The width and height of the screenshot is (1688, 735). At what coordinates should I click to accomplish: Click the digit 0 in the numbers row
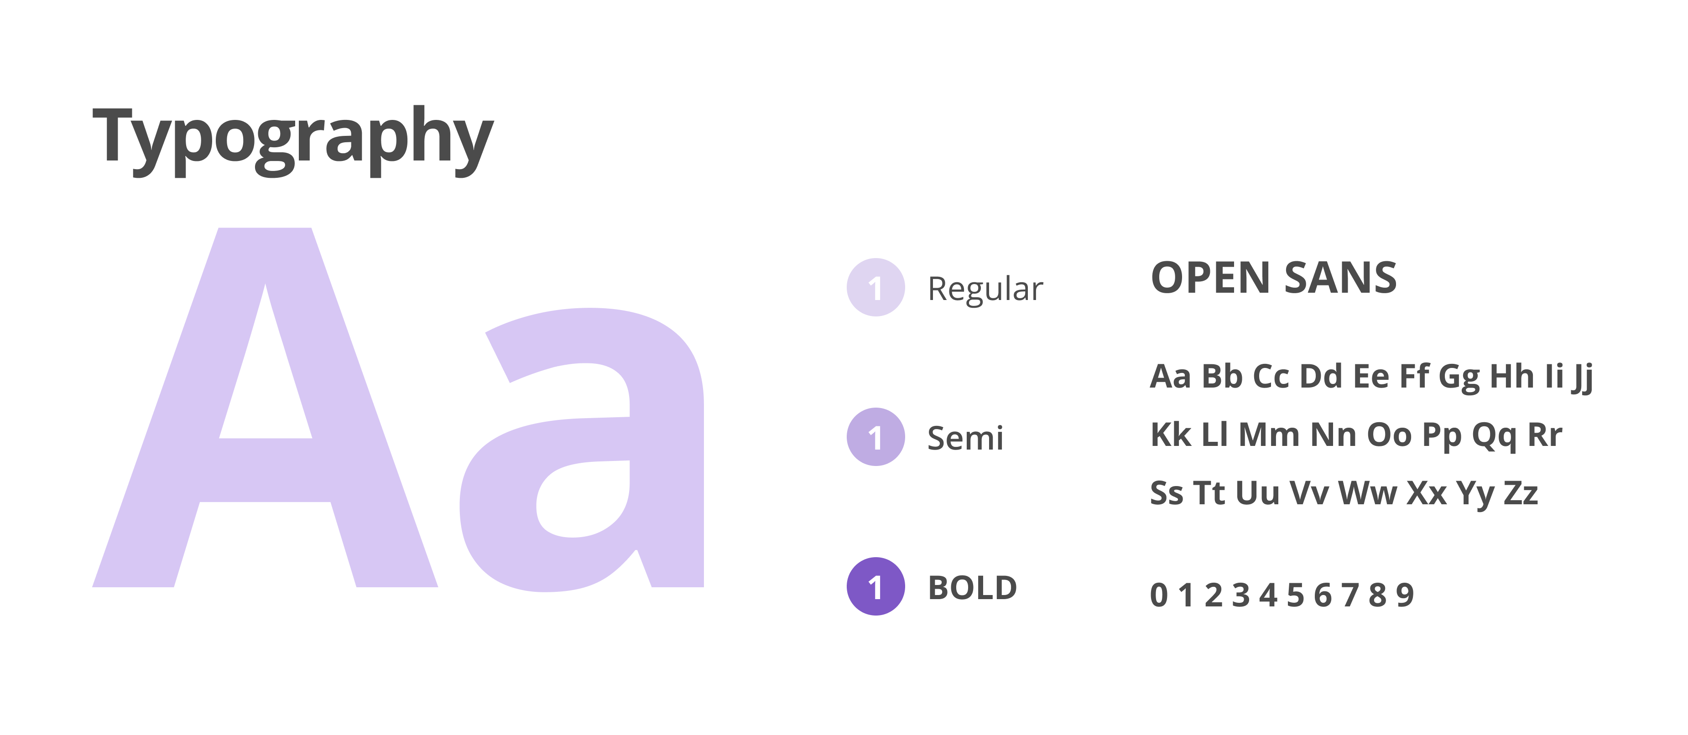coord(1158,595)
